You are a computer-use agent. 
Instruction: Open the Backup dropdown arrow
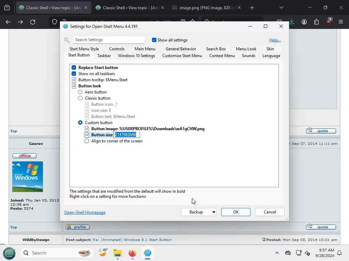click(x=214, y=212)
